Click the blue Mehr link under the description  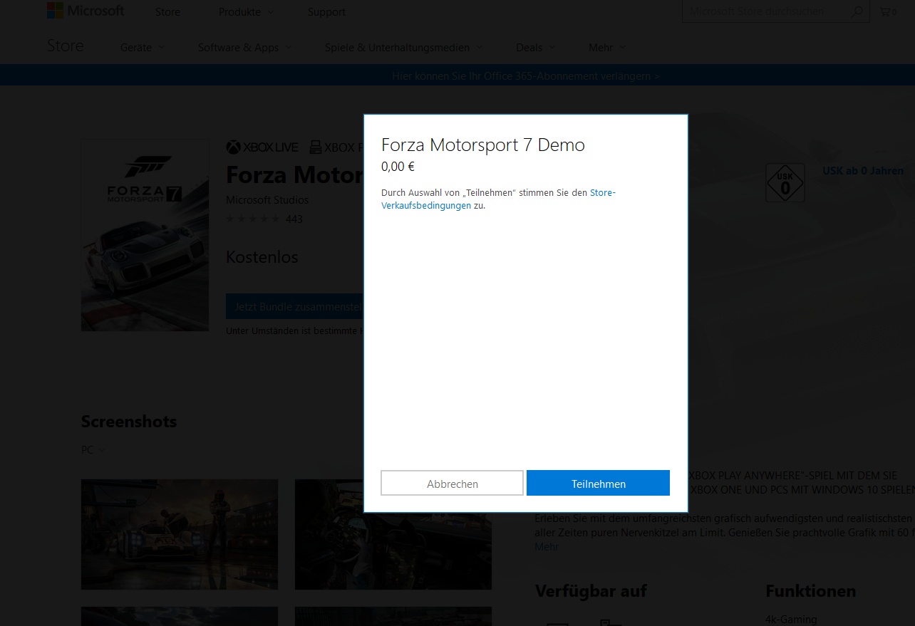click(547, 547)
